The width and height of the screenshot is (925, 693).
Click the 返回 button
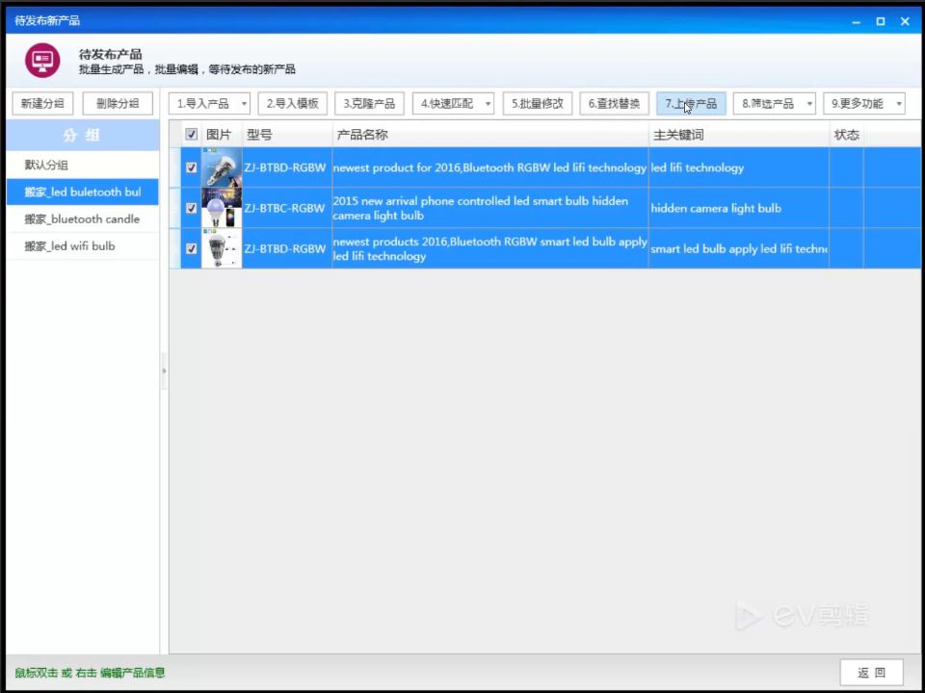click(x=871, y=673)
